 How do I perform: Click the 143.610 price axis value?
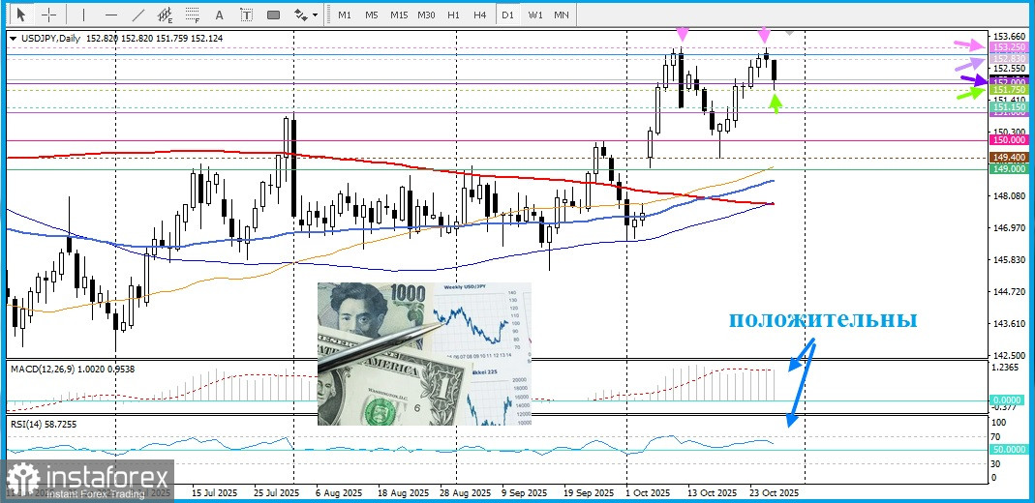1008,324
